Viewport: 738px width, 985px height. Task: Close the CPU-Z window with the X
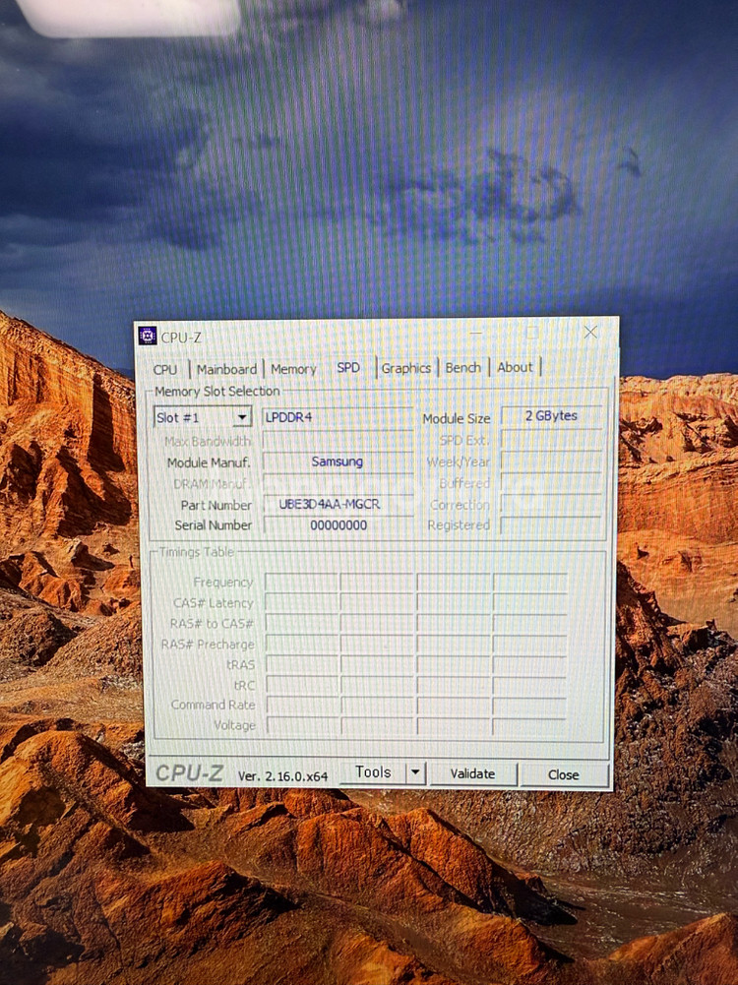(589, 333)
